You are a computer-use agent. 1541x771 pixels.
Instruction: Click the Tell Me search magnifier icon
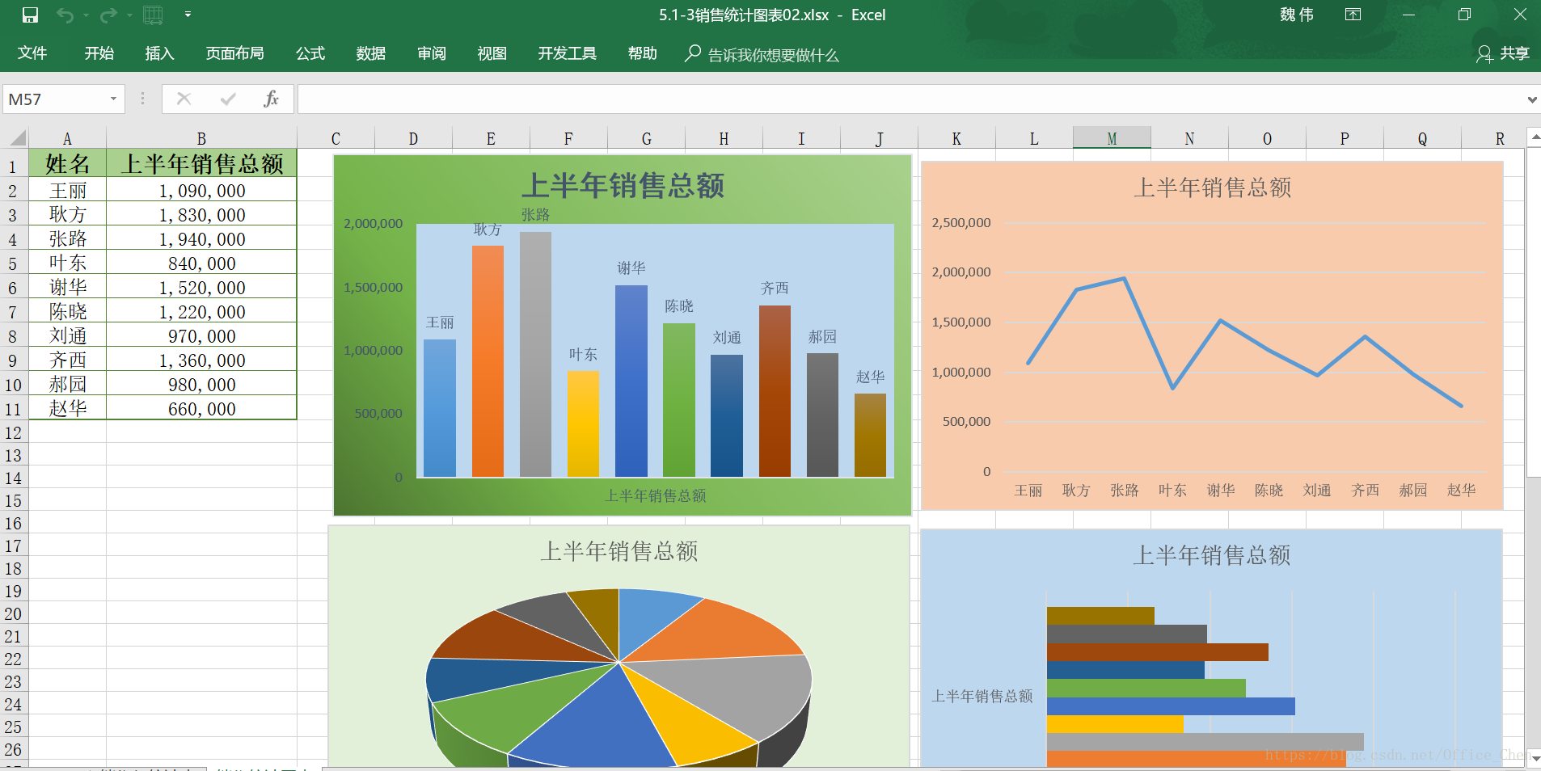coord(693,53)
